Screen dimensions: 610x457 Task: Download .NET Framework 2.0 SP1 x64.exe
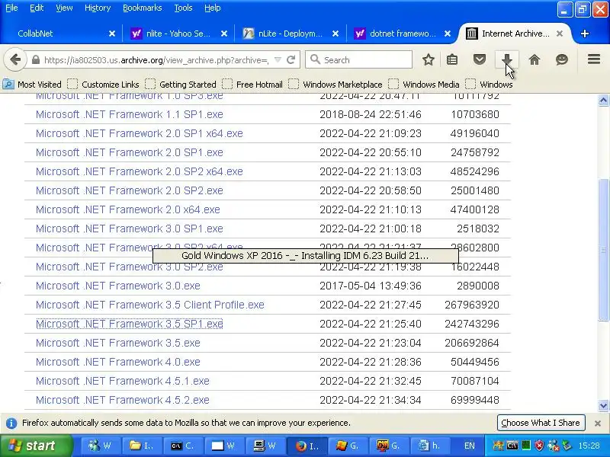(x=140, y=133)
